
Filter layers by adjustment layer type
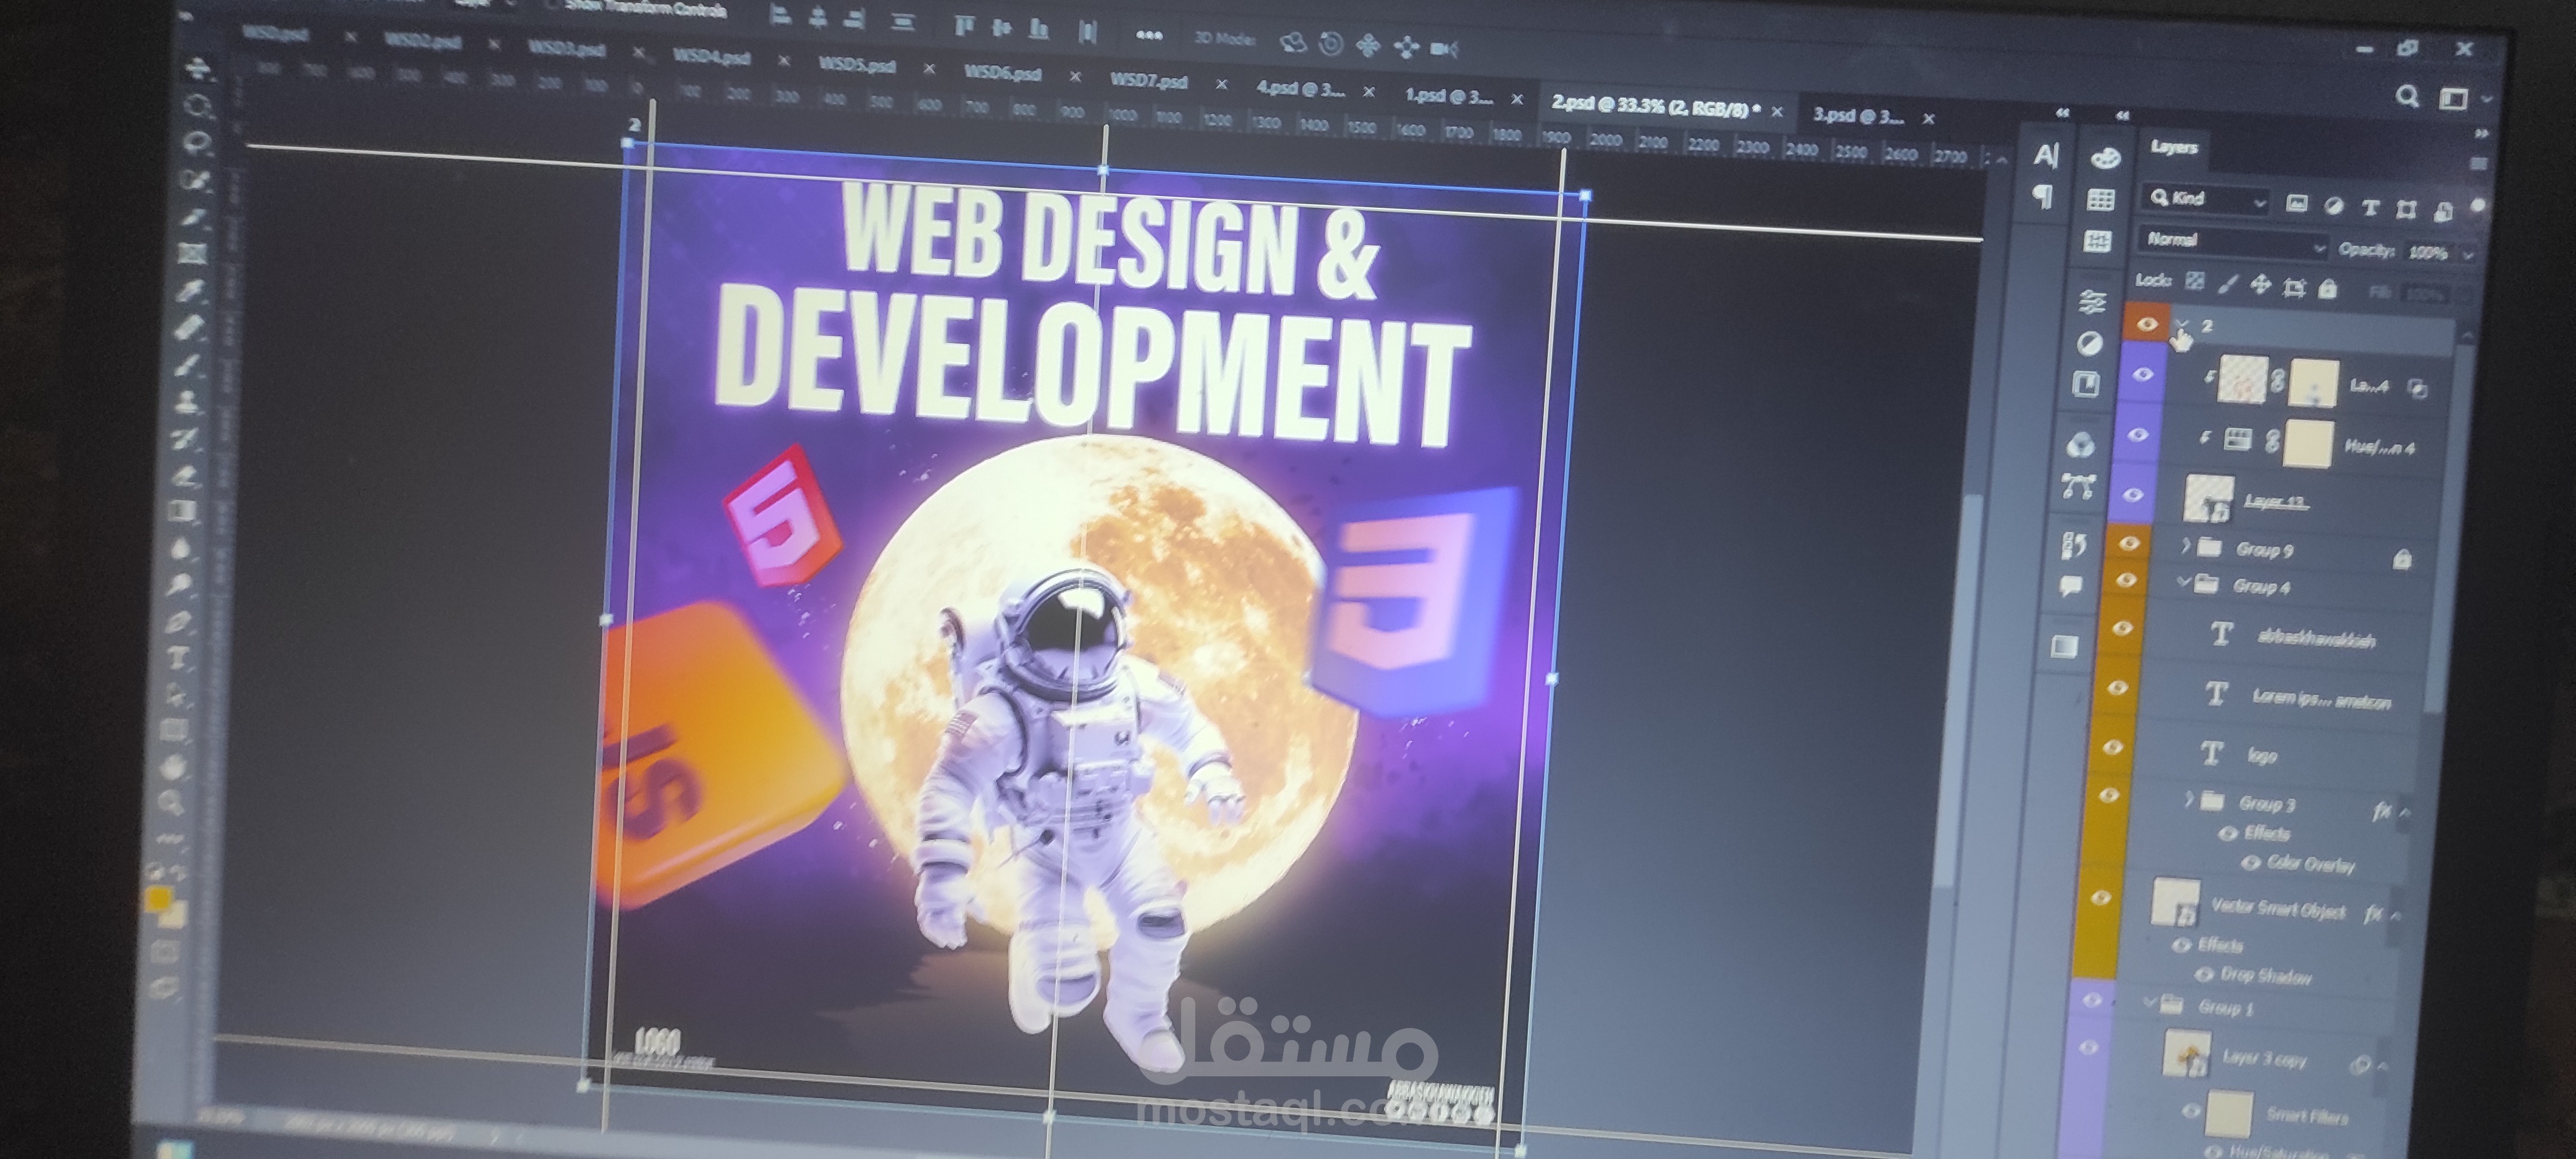(2334, 206)
